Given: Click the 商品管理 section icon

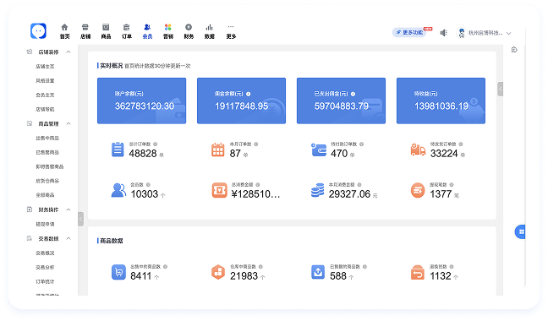Looking at the screenshot, I should pyautogui.click(x=30, y=123).
